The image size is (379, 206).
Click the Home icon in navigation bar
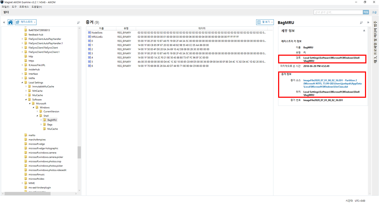coord(11,22)
